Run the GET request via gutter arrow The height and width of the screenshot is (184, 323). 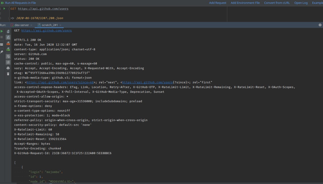[4, 9]
